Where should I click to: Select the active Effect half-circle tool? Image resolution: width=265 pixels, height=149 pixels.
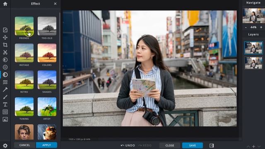click(5, 74)
